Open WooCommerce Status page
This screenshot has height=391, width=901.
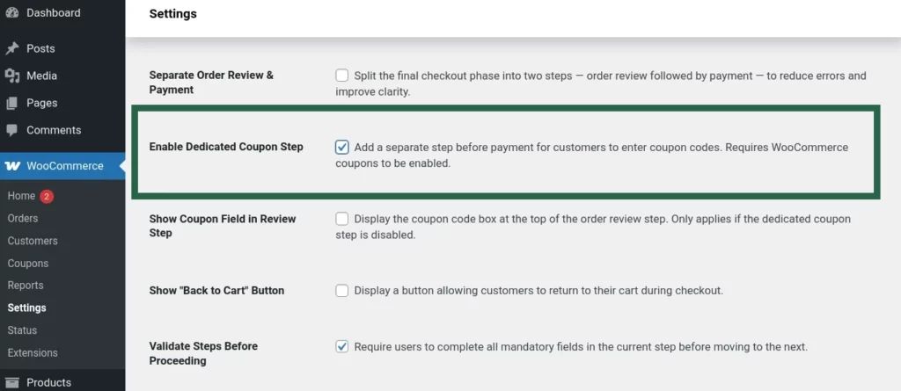click(22, 330)
